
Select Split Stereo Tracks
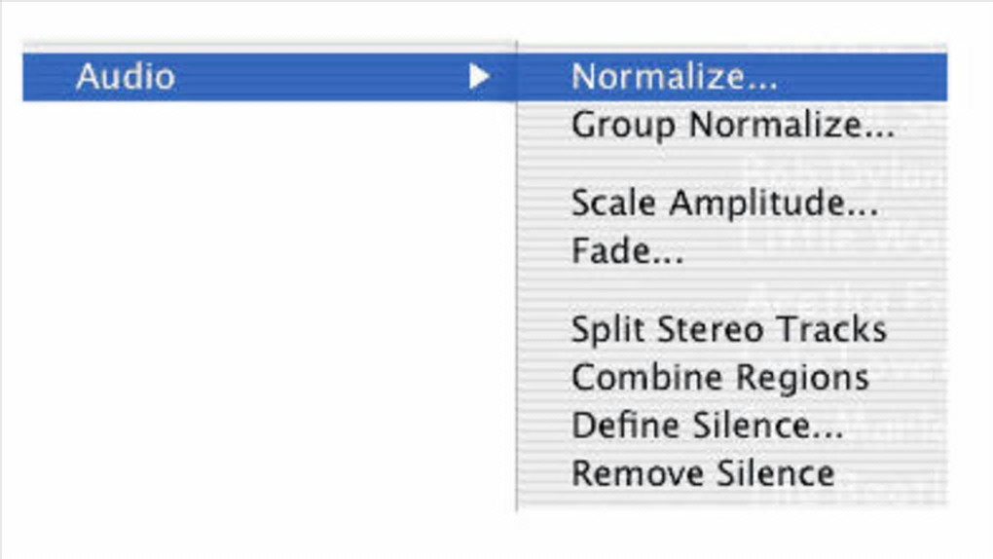coord(728,329)
